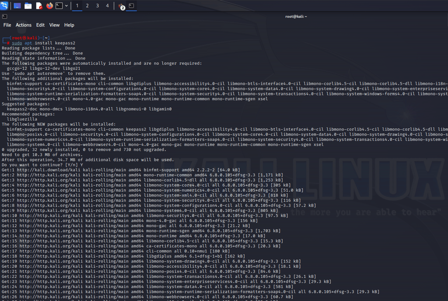Screen dimensions: 448x301
Task: Click the terminal window title icon
Action: (x=4, y=17)
